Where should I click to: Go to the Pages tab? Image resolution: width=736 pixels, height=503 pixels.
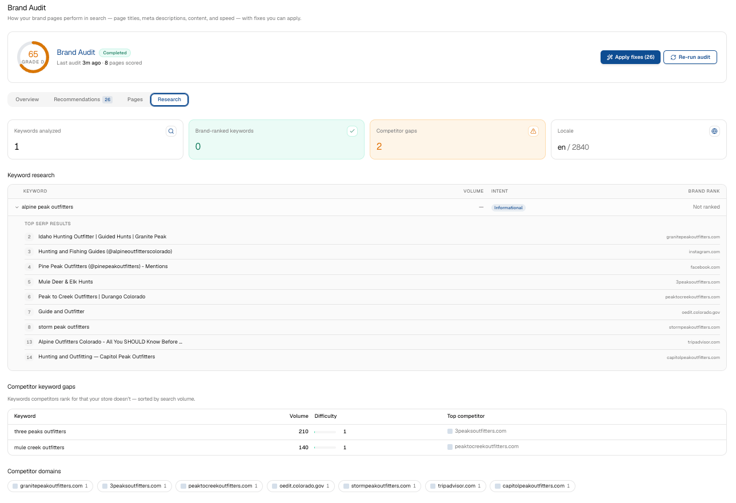135,99
